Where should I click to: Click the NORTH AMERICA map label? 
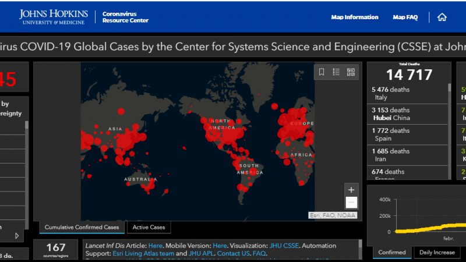(222, 124)
